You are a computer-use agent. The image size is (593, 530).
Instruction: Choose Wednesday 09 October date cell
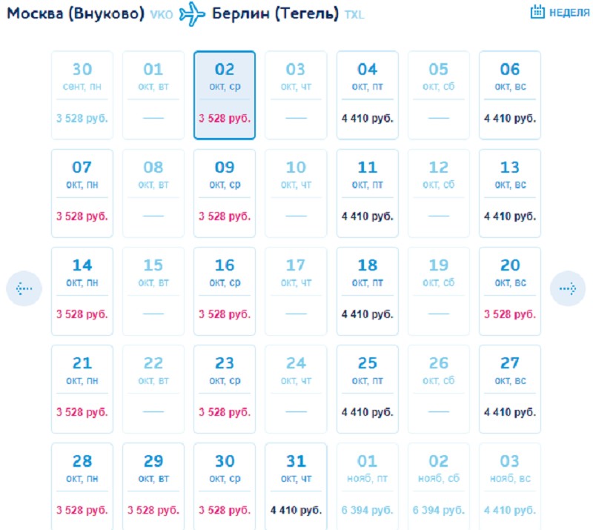pyautogui.click(x=225, y=193)
